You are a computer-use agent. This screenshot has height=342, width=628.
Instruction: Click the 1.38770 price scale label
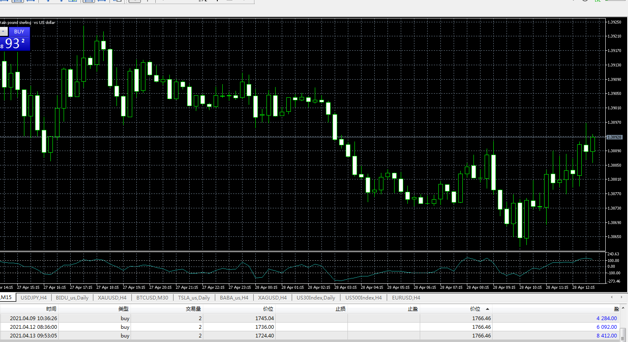[614, 194]
